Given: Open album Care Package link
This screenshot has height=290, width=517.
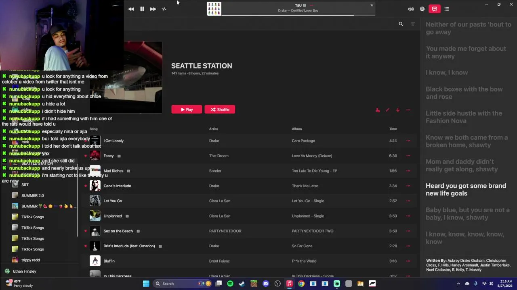Looking at the screenshot, I should pyautogui.click(x=303, y=141).
